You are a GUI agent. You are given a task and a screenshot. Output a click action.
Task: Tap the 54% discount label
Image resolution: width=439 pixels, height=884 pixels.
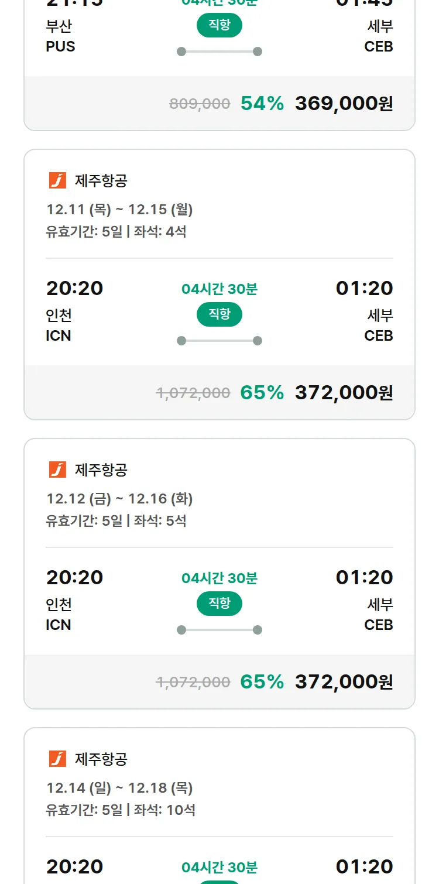pyautogui.click(x=262, y=104)
